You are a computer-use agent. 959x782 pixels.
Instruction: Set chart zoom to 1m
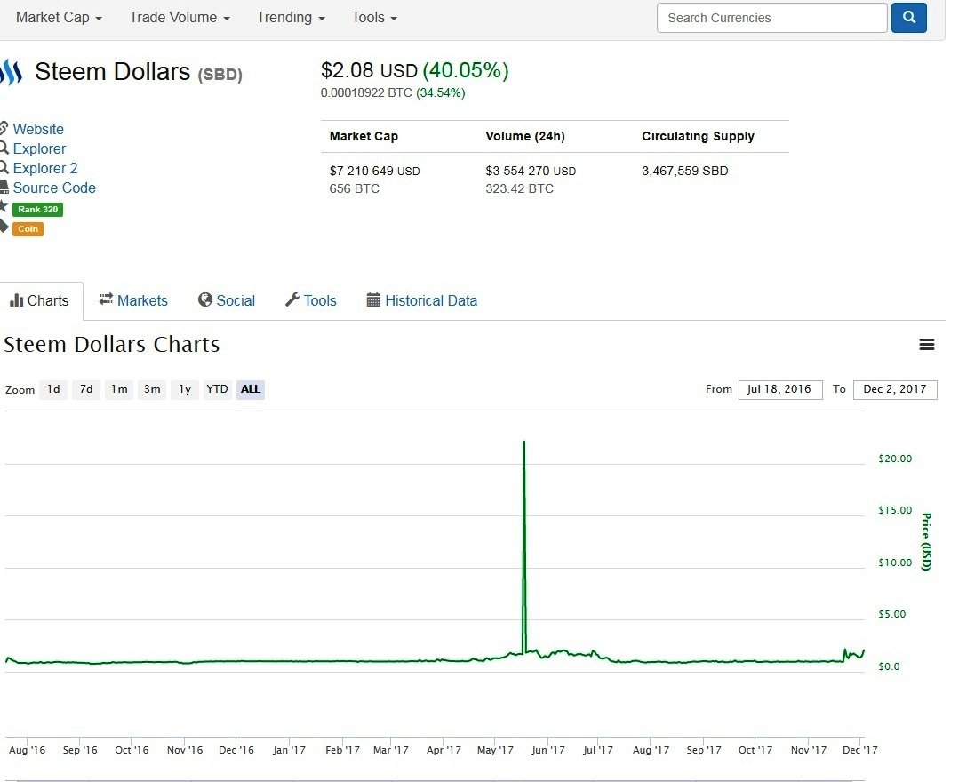coord(119,389)
